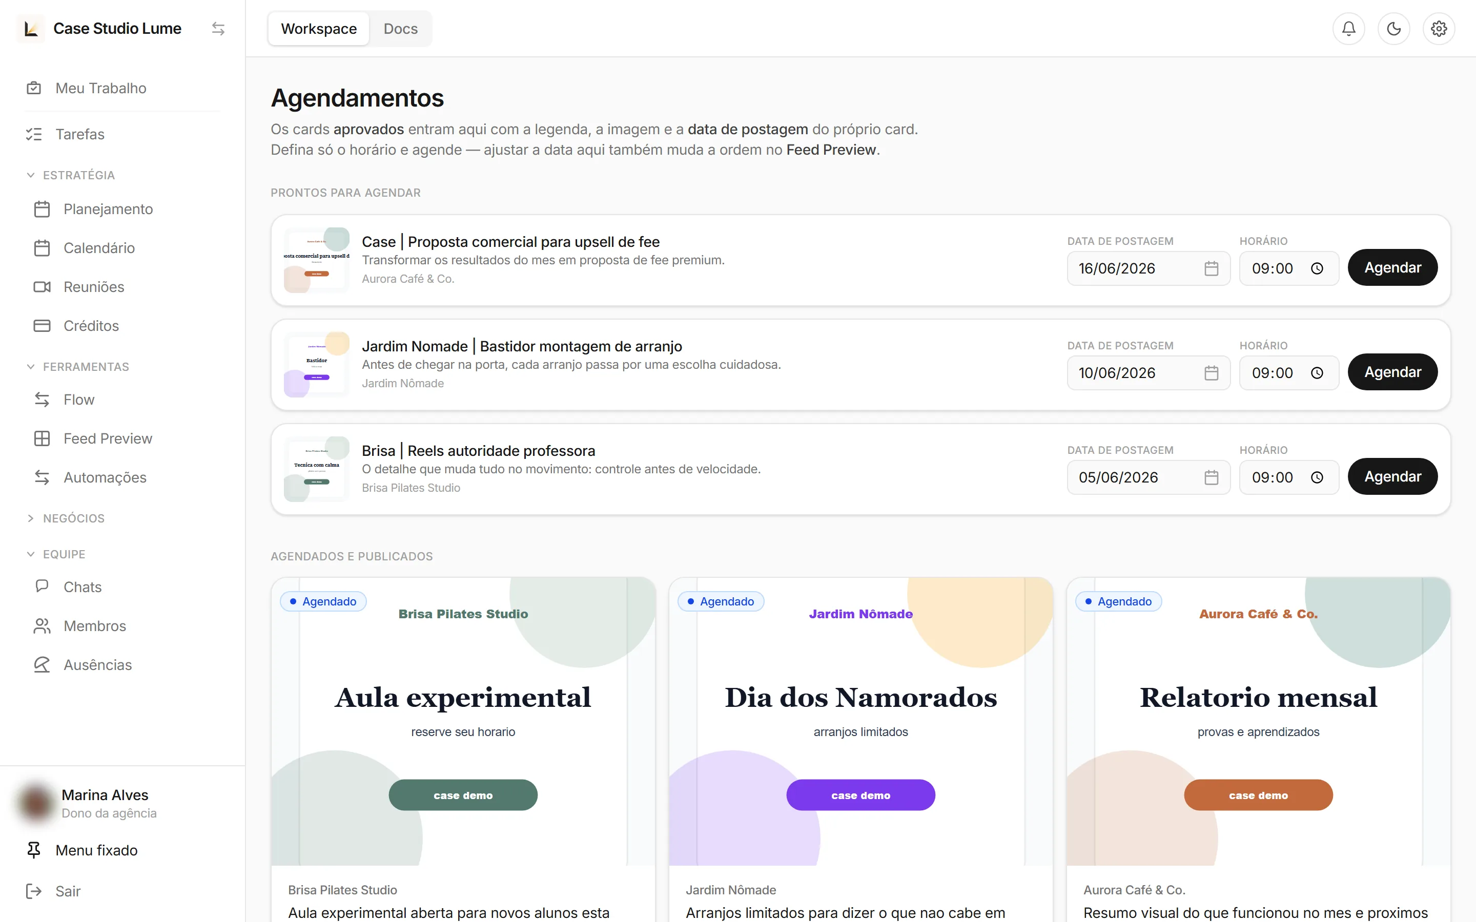Agendar the Brisa Reels post
The width and height of the screenshot is (1476, 922).
pyautogui.click(x=1392, y=477)
